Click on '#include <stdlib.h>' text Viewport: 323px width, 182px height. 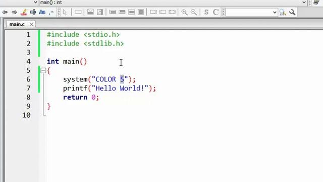(85, 43)
